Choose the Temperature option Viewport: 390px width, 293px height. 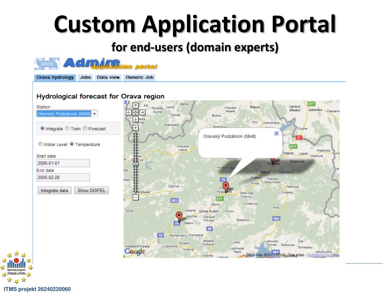[x=72, y=144]
